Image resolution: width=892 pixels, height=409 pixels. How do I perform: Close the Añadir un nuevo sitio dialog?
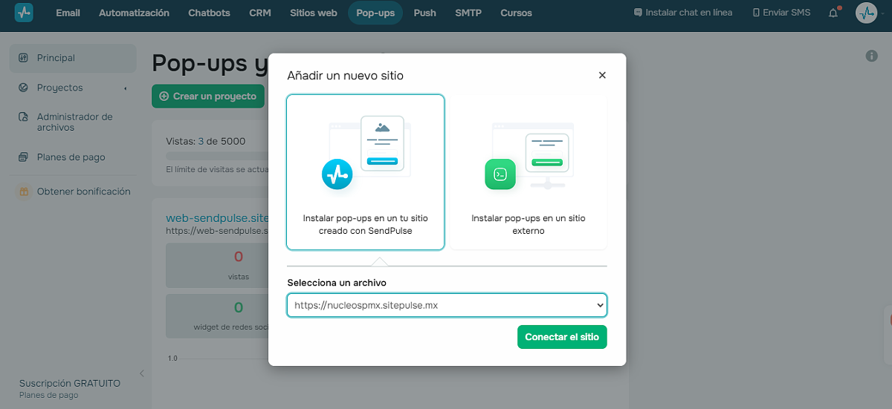[602, 75]
